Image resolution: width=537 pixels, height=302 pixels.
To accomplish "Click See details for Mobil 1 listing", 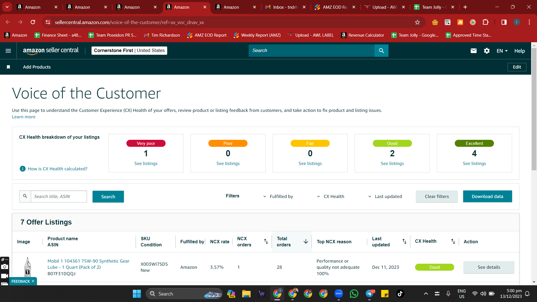I will (489, 267).
